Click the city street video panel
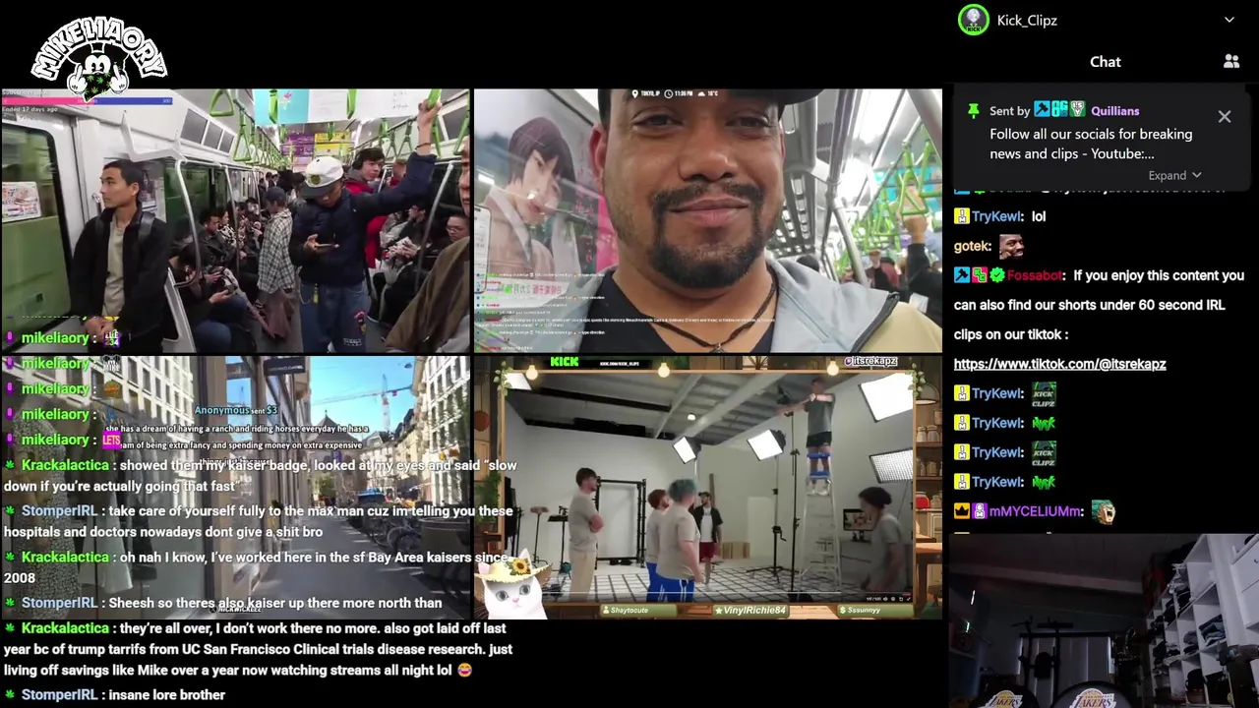 (x=235, y=487)
